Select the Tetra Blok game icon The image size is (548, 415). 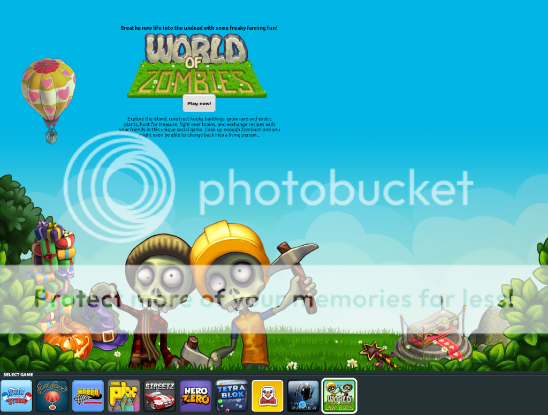coord(231,396)
